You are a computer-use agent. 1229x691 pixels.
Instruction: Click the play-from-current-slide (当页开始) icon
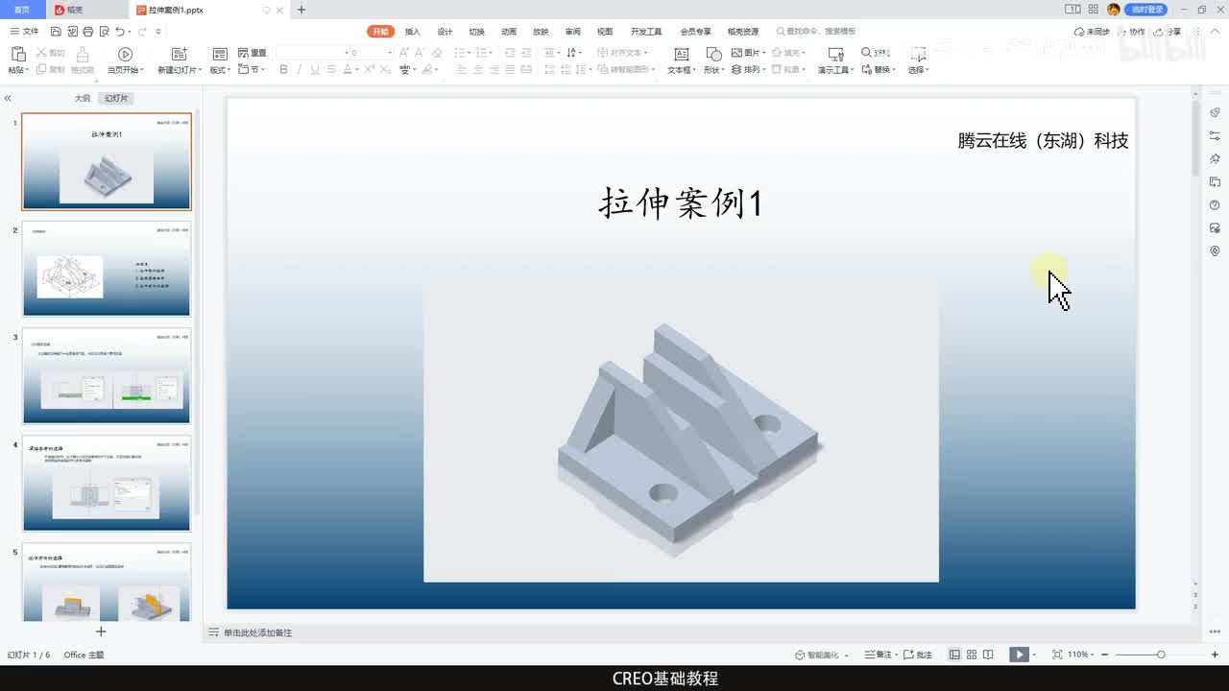coord(125,54)
